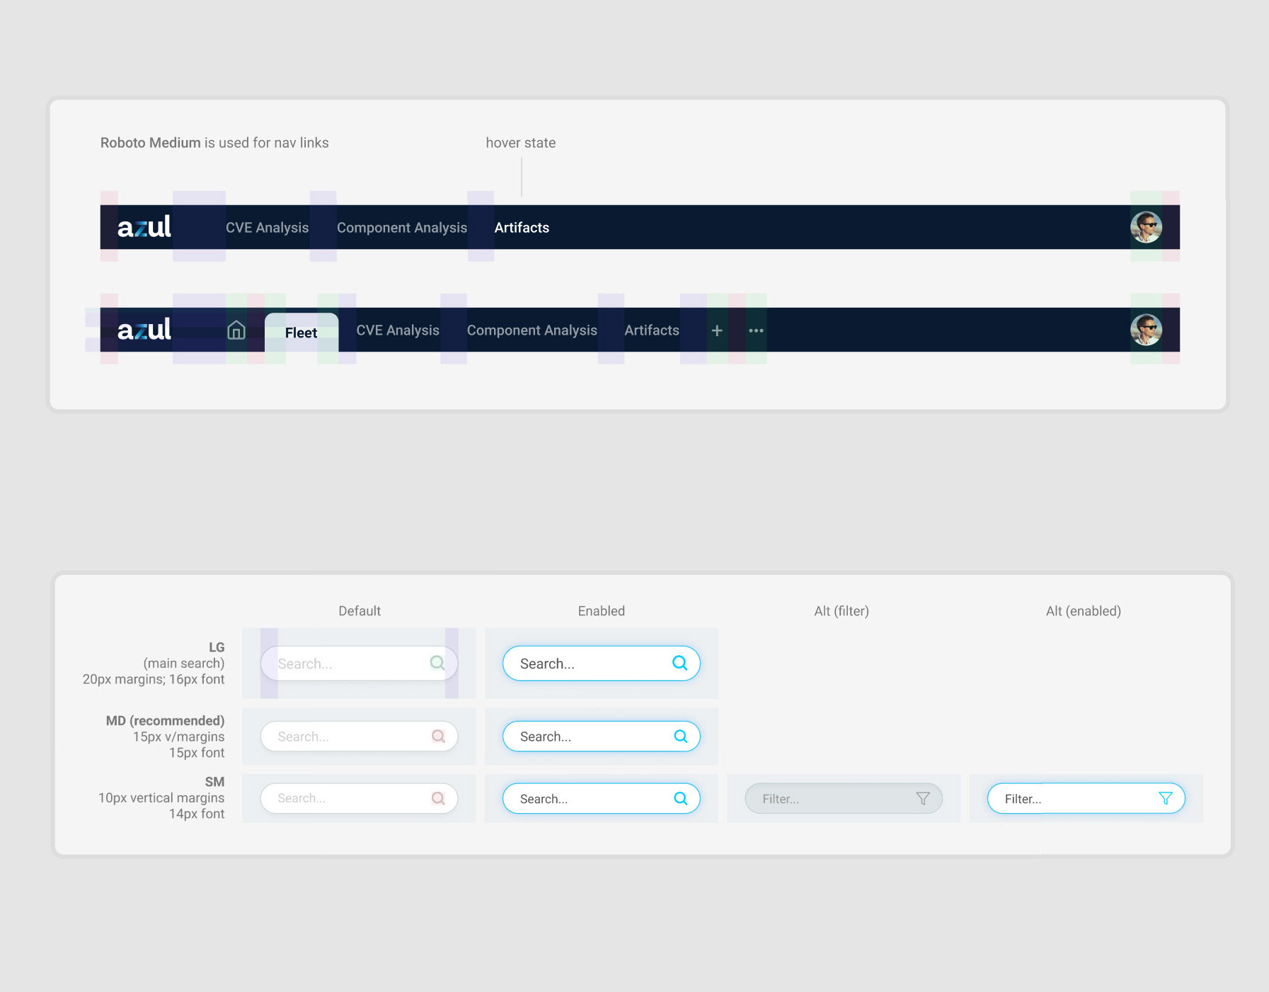Click the azul logo in the Fleet navbar

tap(144, 329)
